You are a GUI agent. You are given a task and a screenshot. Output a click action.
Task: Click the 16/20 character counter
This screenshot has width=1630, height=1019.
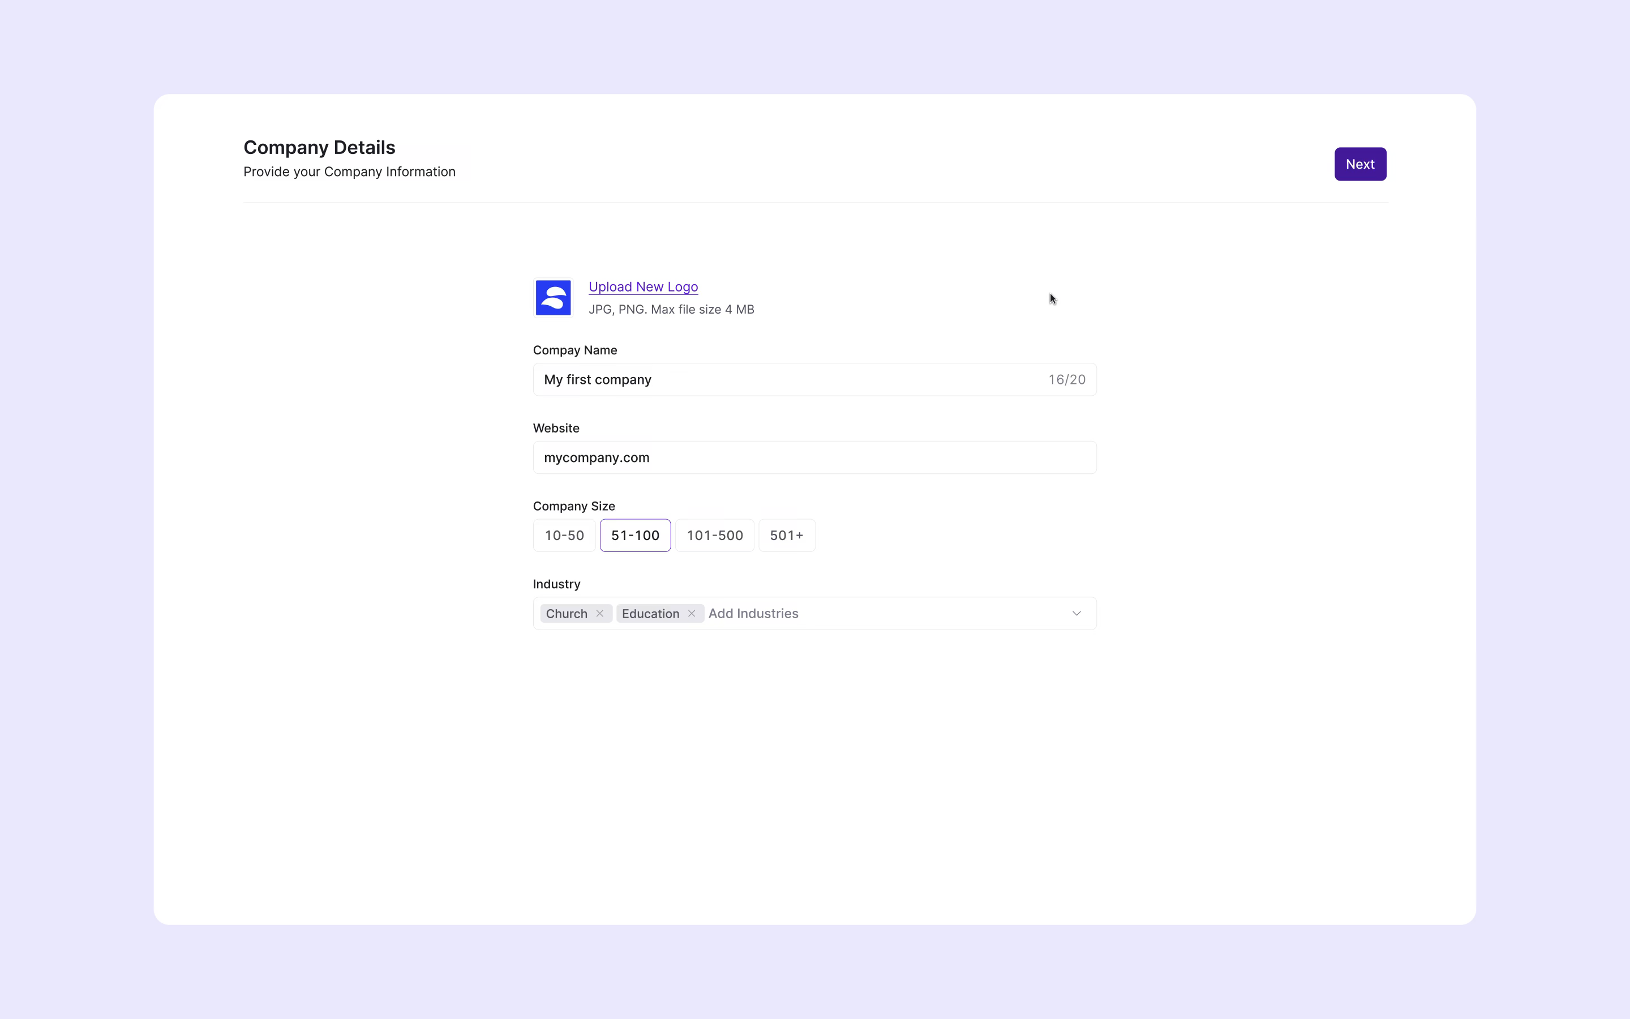coord(1066,379)
